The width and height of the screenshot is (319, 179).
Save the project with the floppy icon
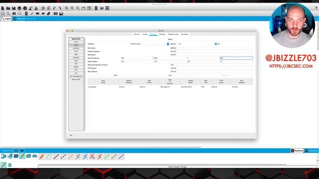pos(13,8)
